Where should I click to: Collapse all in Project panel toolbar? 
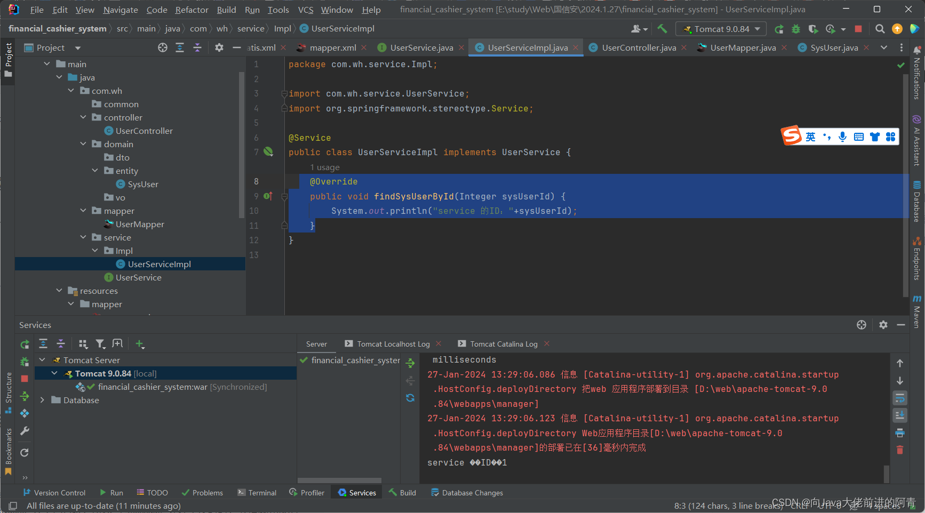point(197,47)
